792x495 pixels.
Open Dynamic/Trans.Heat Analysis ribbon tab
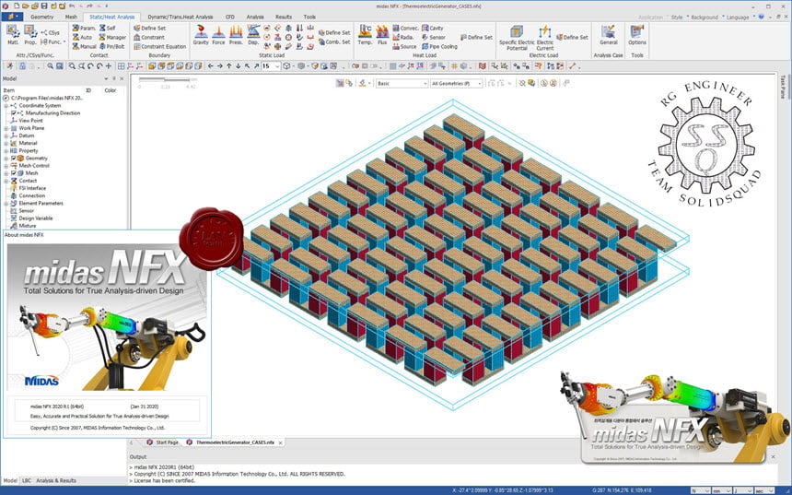pos(180,17)
